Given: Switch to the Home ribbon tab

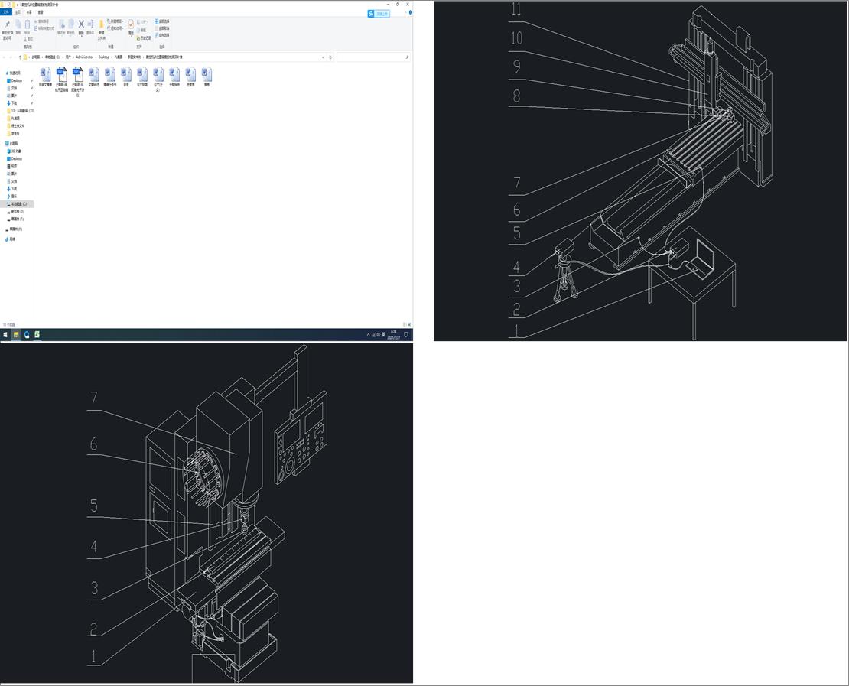Looking at the screenshot, I should [x=18, y=12].
